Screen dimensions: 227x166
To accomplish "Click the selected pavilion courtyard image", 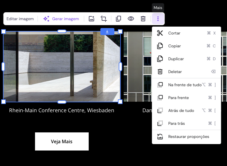I will click(62, 67).
